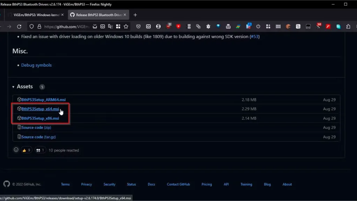Switch to the ViGEm/BthPS3 Windows kernel tab
This screenshot has height=201, width=357.
[x=36, y=15]
